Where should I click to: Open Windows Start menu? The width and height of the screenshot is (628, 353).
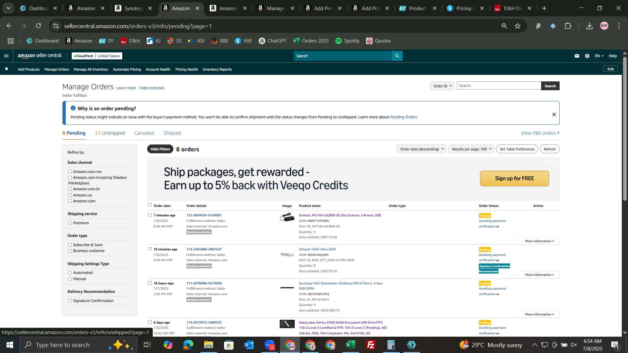click(10, 345)
